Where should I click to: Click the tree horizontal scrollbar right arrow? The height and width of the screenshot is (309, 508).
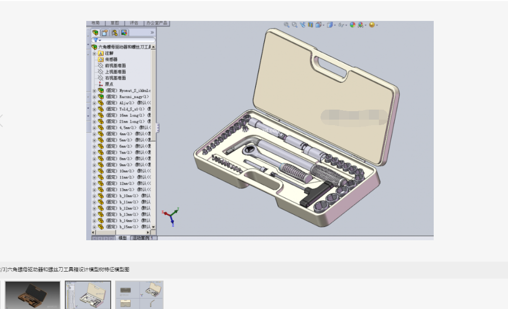click(x=148, y=233)
